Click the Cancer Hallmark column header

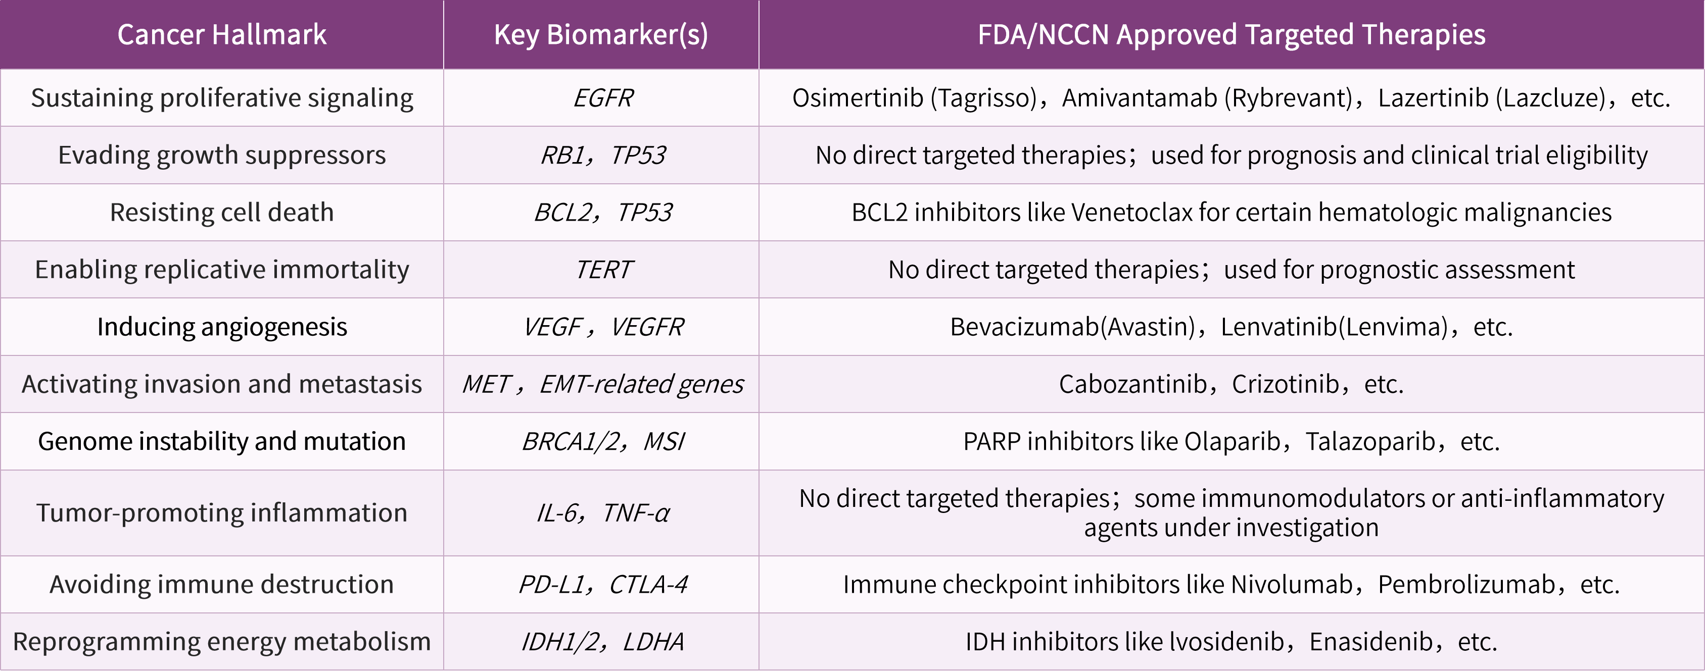[222, 34]
